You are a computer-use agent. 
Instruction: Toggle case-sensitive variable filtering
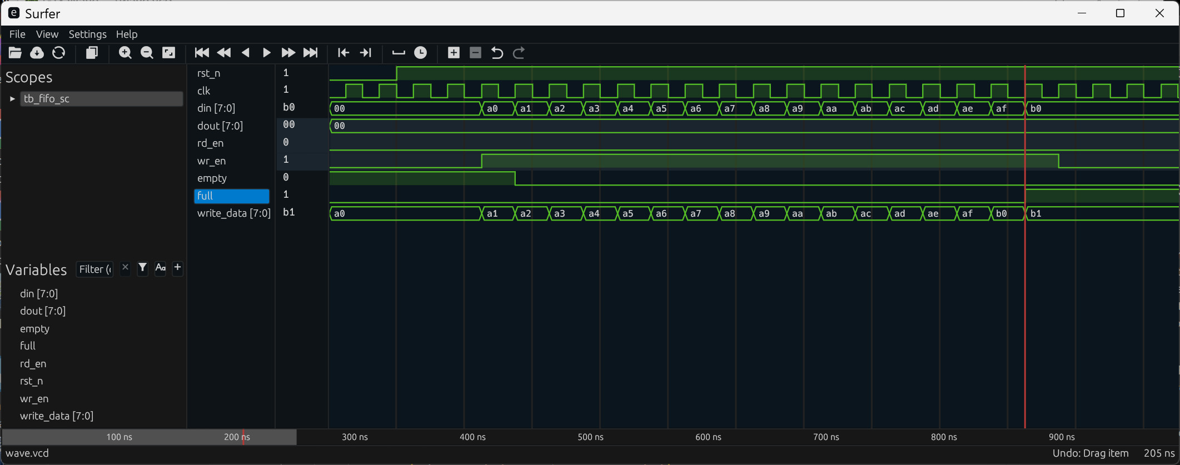[160, 268]
